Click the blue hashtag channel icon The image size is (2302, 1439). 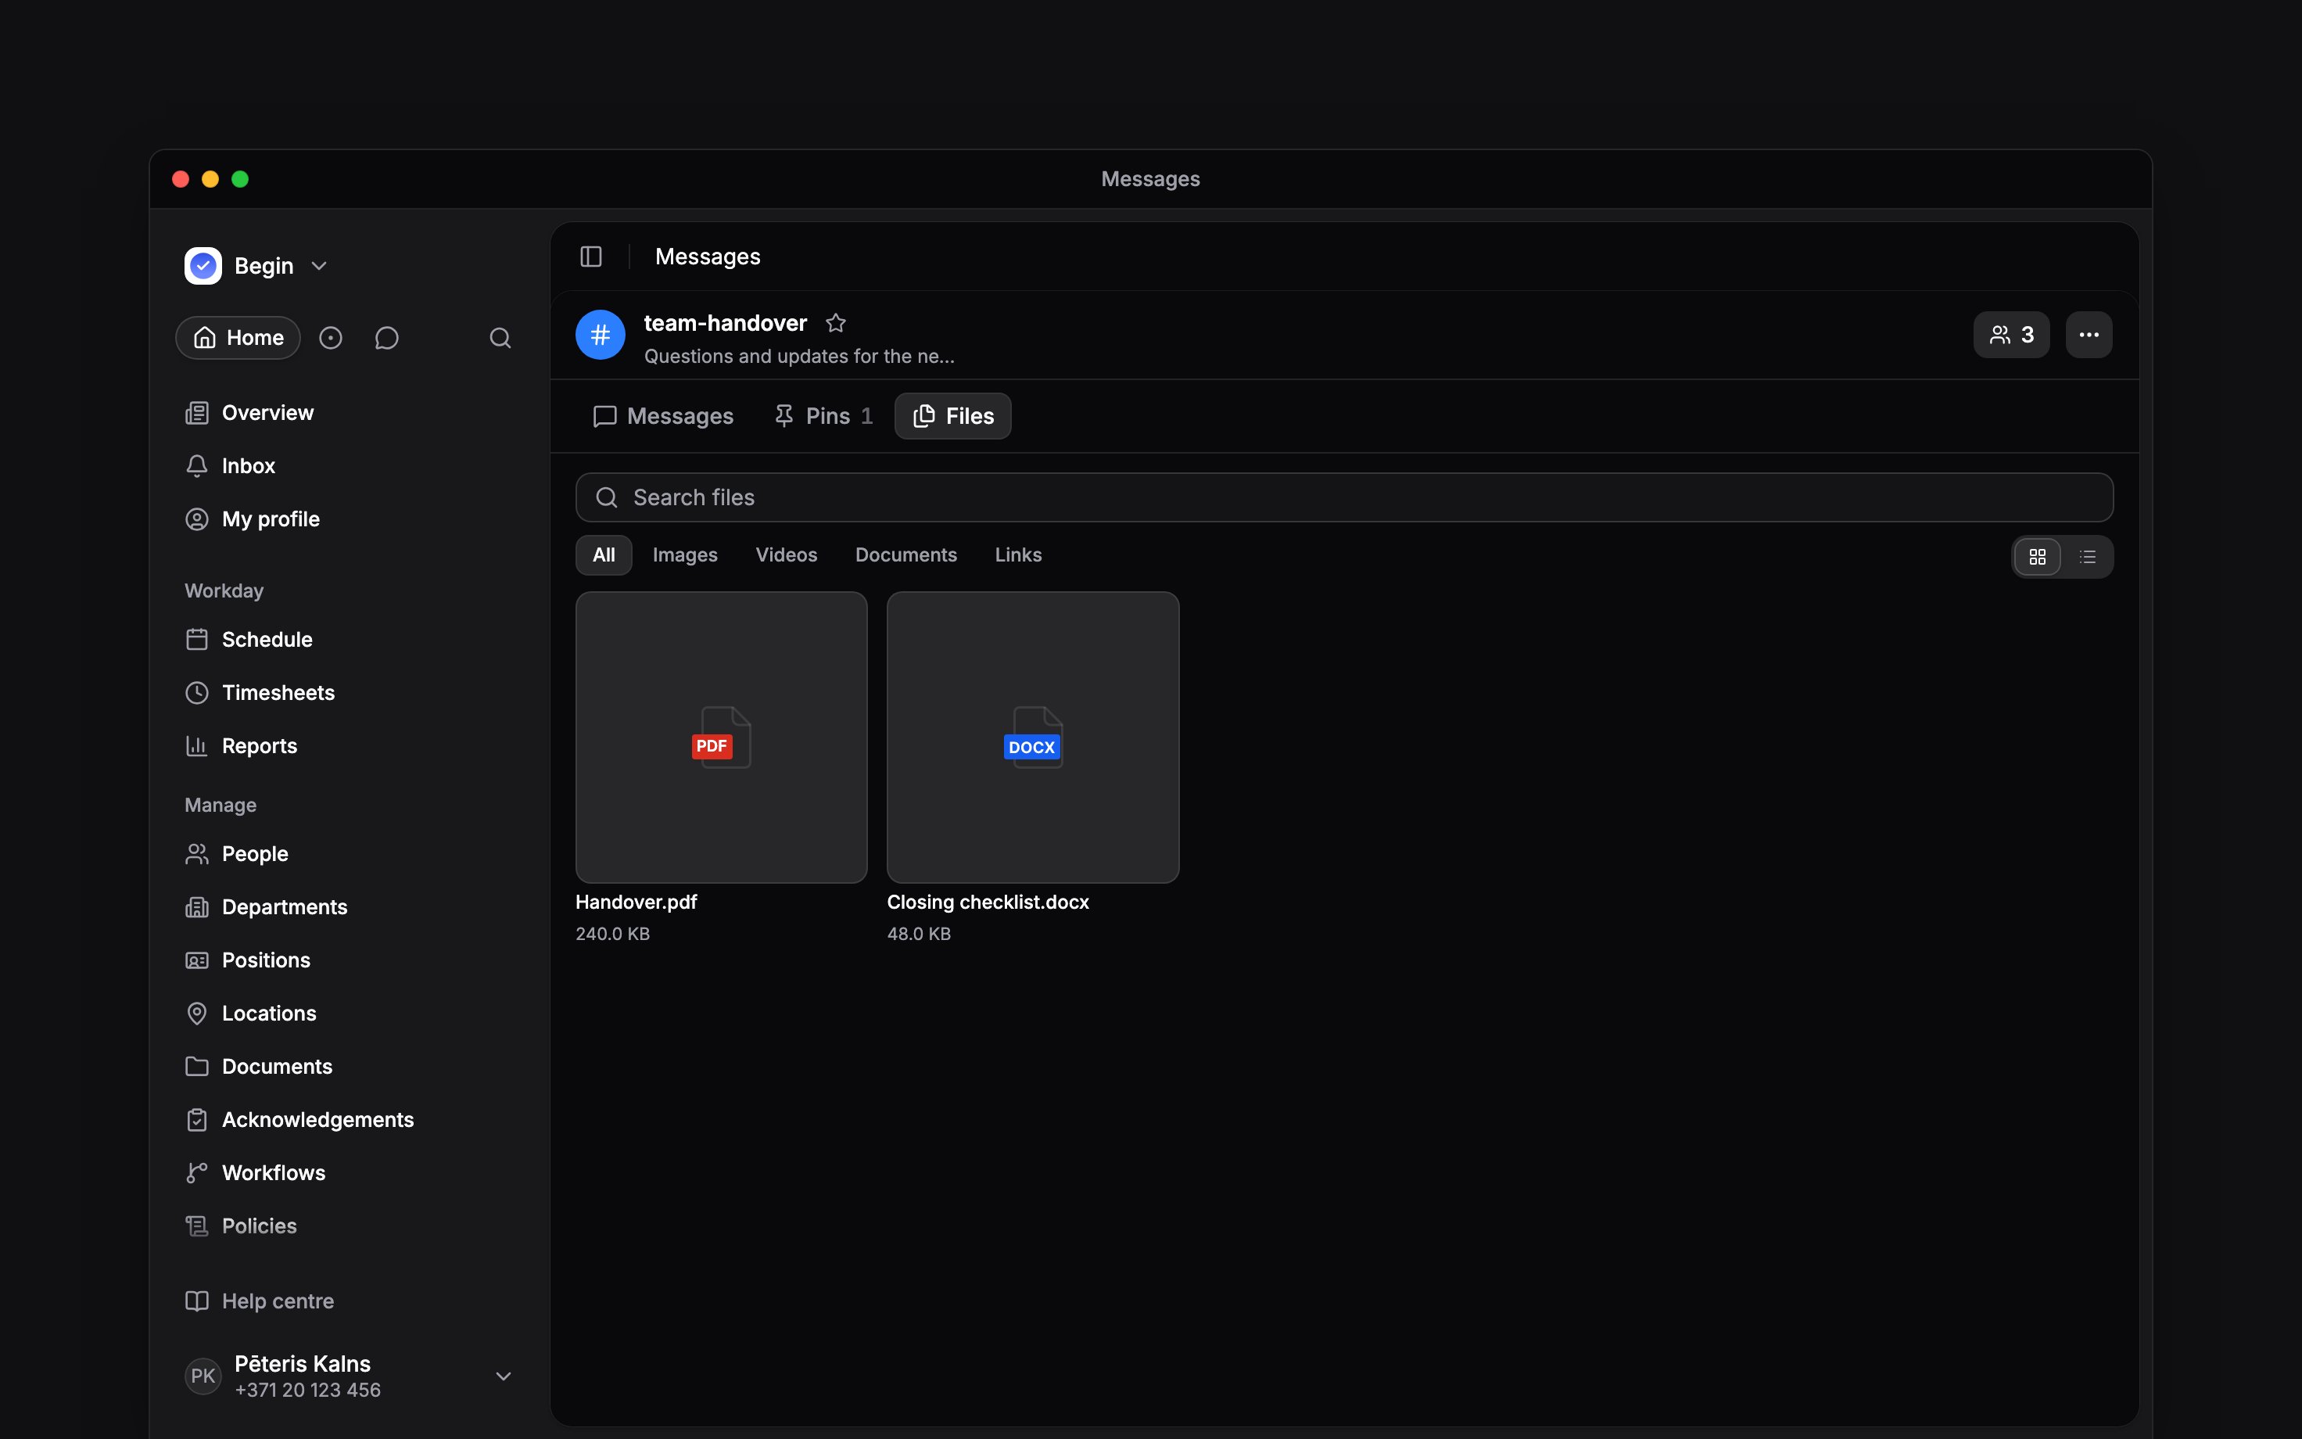(601, 335)
